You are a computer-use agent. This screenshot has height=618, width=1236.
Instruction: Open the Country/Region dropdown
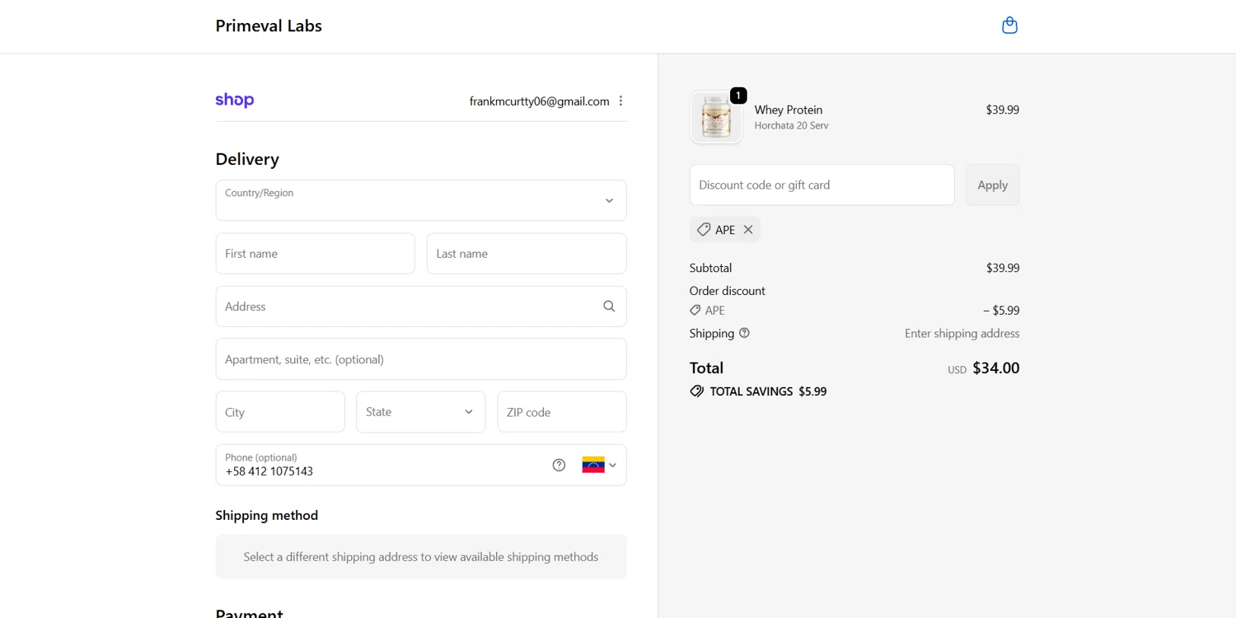pos(421,200)
